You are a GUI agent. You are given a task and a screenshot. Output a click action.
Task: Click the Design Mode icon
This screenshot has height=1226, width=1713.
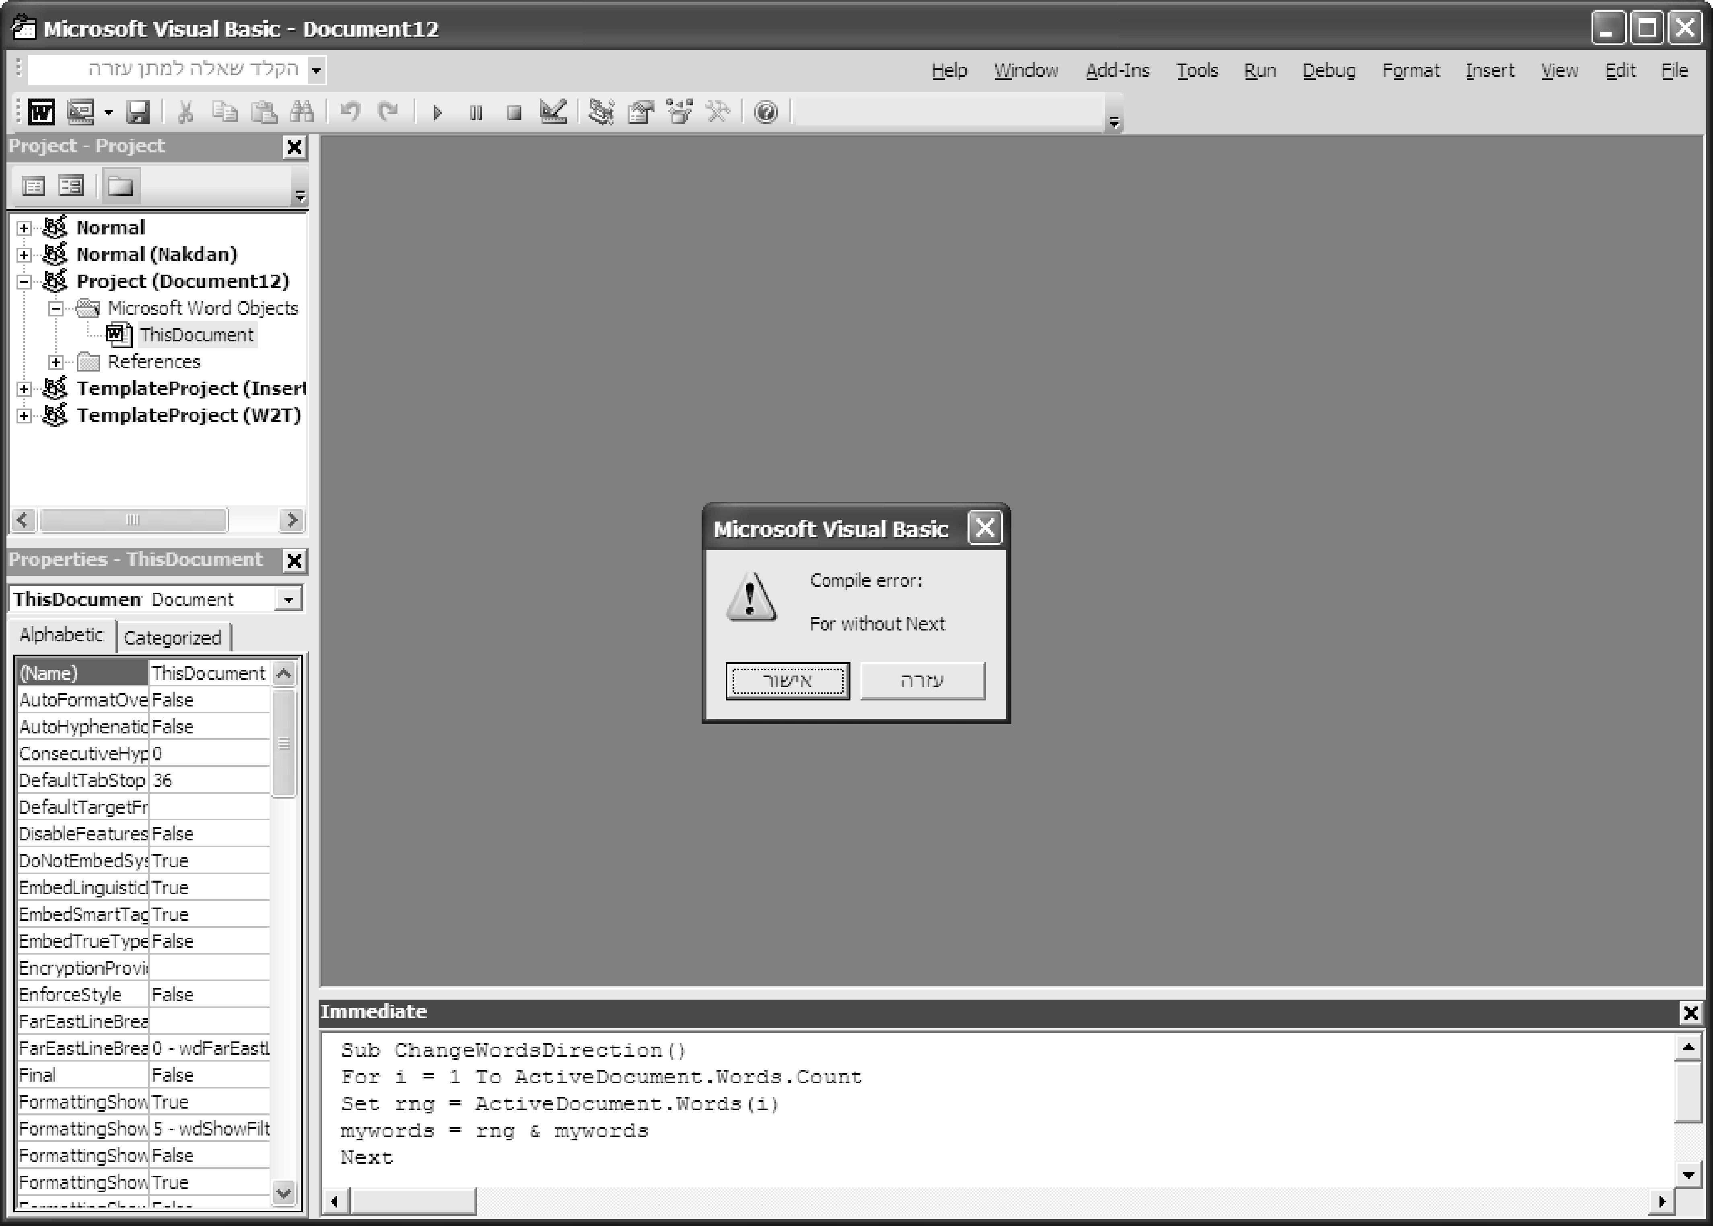[553, 113]
